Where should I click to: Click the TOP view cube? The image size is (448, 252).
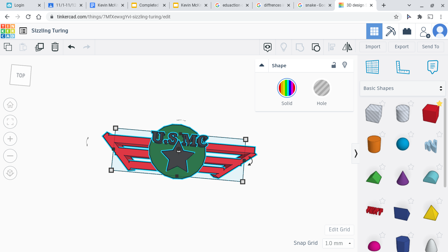[21, 75]
